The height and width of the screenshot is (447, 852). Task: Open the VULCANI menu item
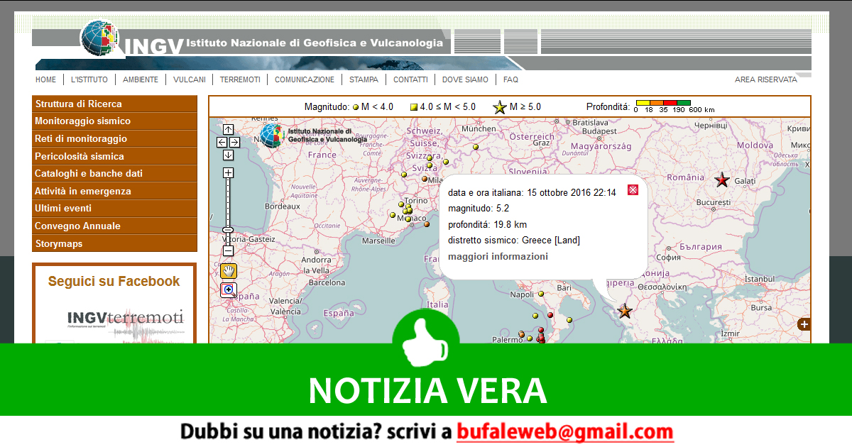point(189,79)
